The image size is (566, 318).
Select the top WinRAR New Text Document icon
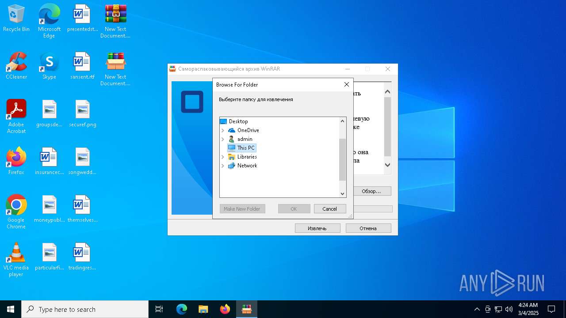tap(115, 21)
